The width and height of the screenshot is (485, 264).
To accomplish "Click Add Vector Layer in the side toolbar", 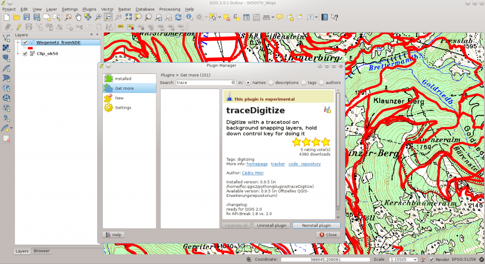I will pos(6,38).
